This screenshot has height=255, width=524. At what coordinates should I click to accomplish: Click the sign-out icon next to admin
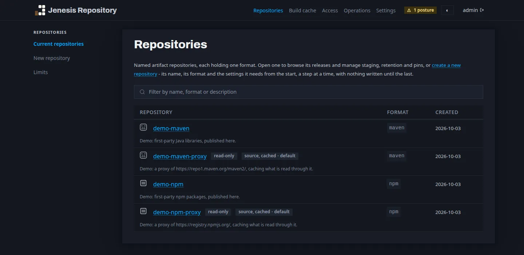pos(482,10)
